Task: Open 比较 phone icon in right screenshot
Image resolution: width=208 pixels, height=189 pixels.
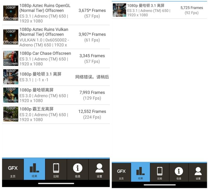Action: [x=160, y=171]
